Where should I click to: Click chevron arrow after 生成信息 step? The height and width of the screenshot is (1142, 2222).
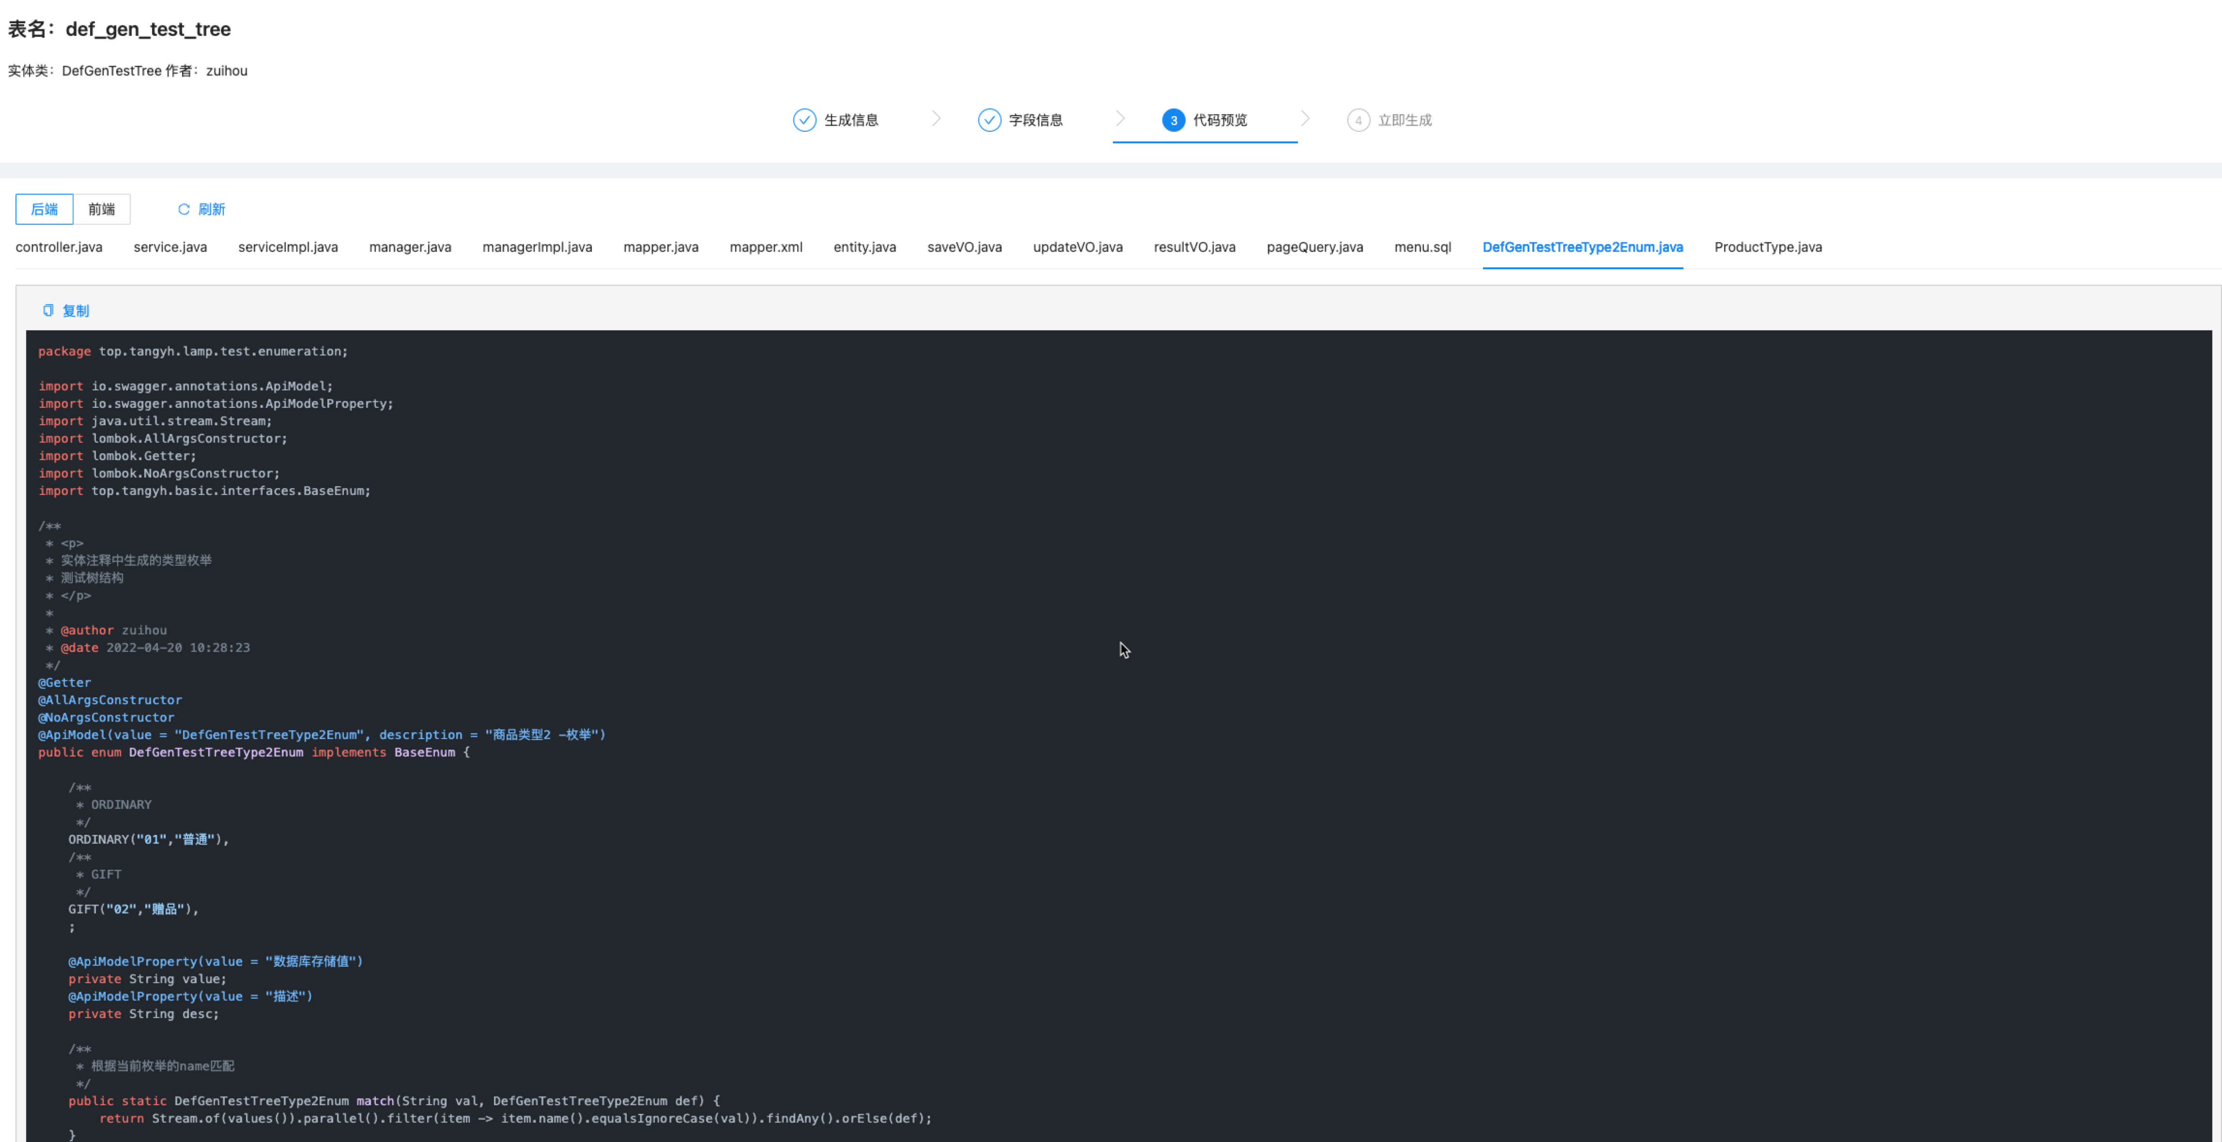pos(936,119)
